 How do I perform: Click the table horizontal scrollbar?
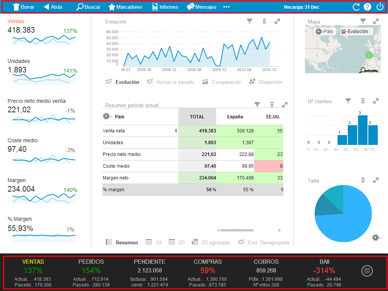click(237, 230)
